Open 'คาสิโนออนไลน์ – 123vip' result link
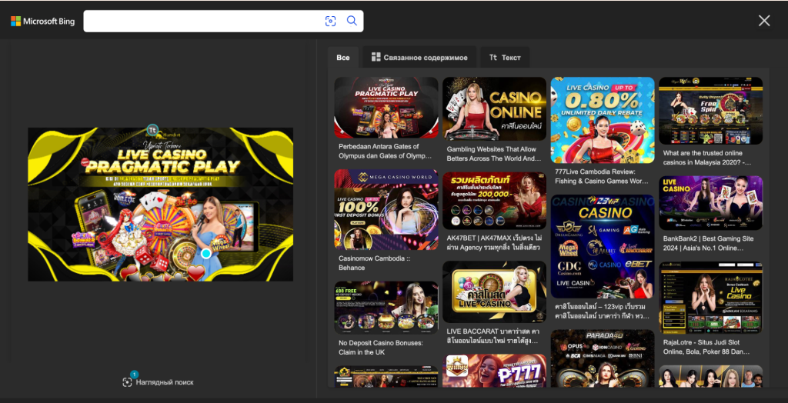788x403 pixels. (603, 311)
